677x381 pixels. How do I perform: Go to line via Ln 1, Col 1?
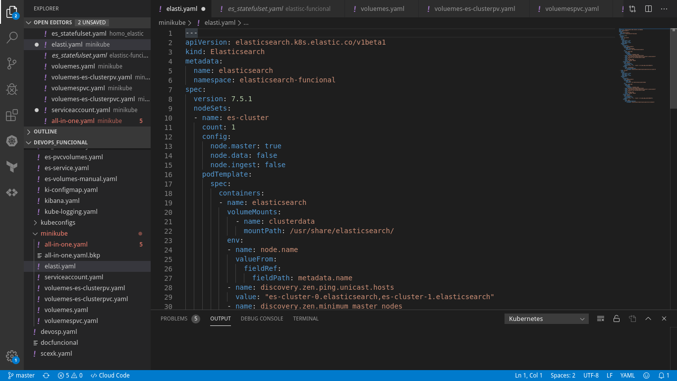(529, 376)
